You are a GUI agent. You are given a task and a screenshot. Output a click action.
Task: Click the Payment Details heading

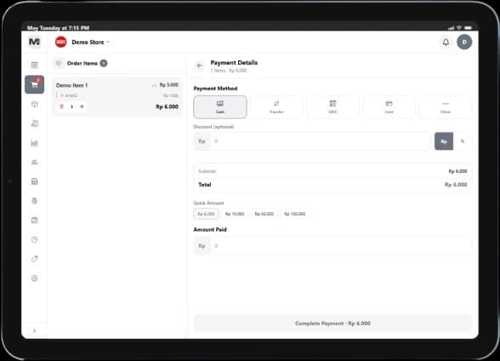point(234,62)
